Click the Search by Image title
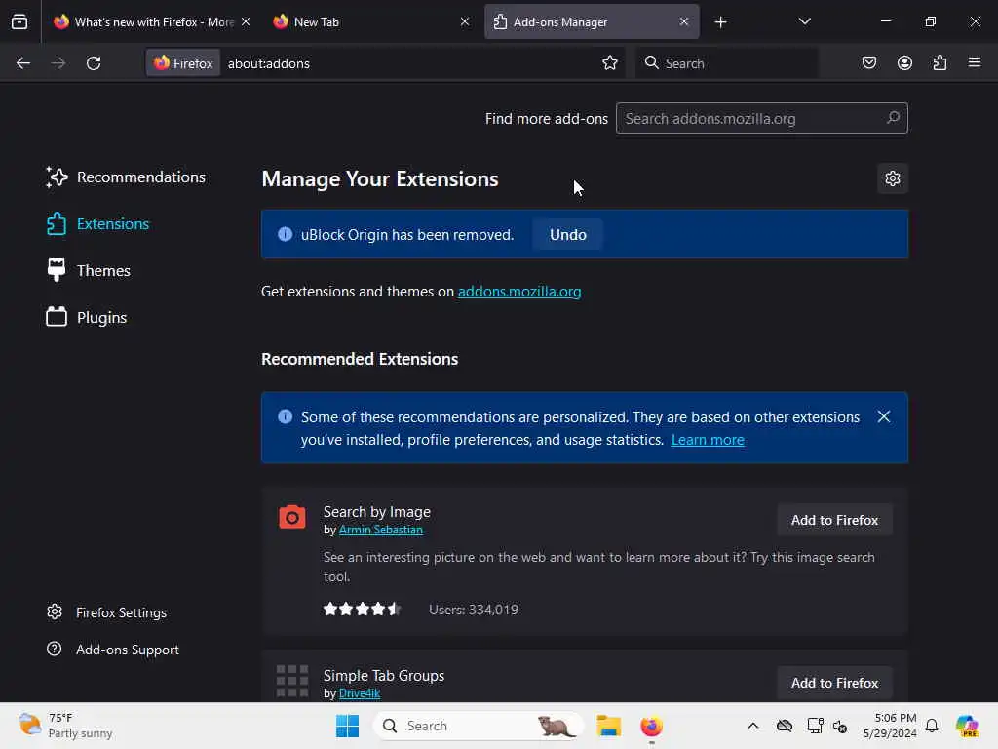Image resolution: width=998 pixels, height=749 pixels. (377, 512)
